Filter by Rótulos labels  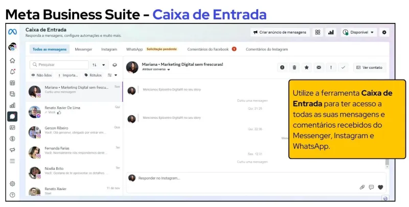(93, 75)
